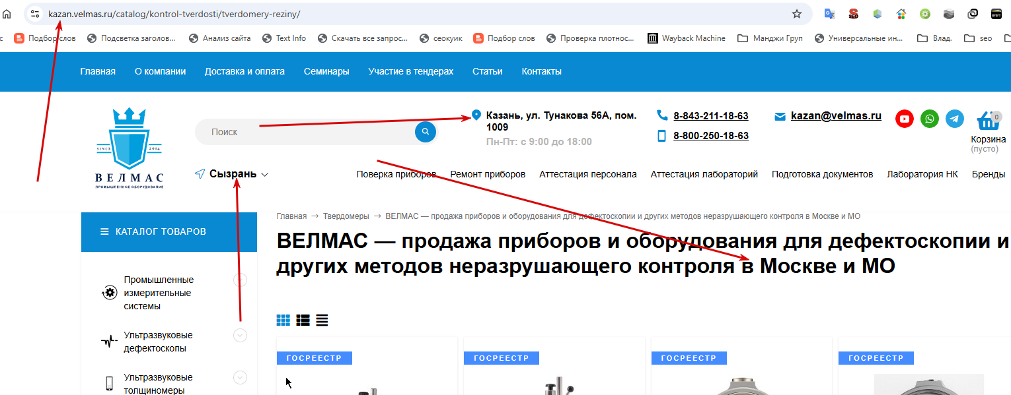
Task: Open the red SEO extension icon
Action: click(854, 14)
